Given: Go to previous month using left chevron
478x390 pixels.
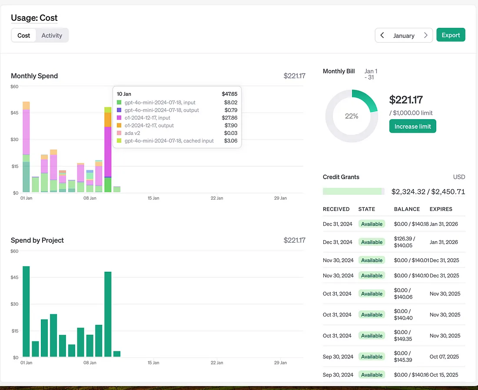Looking at the screenshot, I should (x=382, y=35).
